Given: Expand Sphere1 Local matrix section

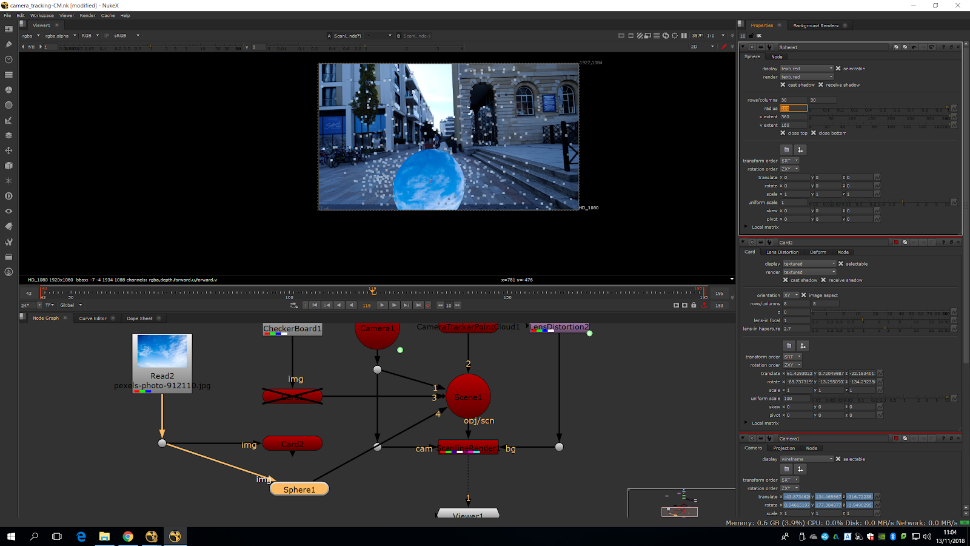Looking at the screenshot, I should pyautogui.click(x=746, y=227).
